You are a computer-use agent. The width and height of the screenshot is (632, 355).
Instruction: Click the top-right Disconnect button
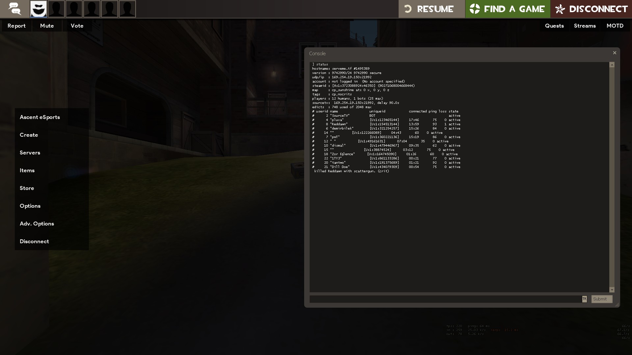pos(591,9)
